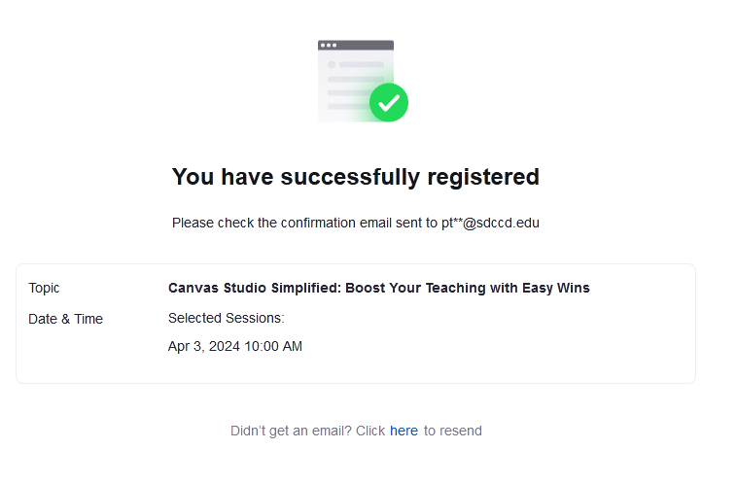
Task: Click "Boost Your Teaching with Easy Wins" text
Action: tap(471, 288)
